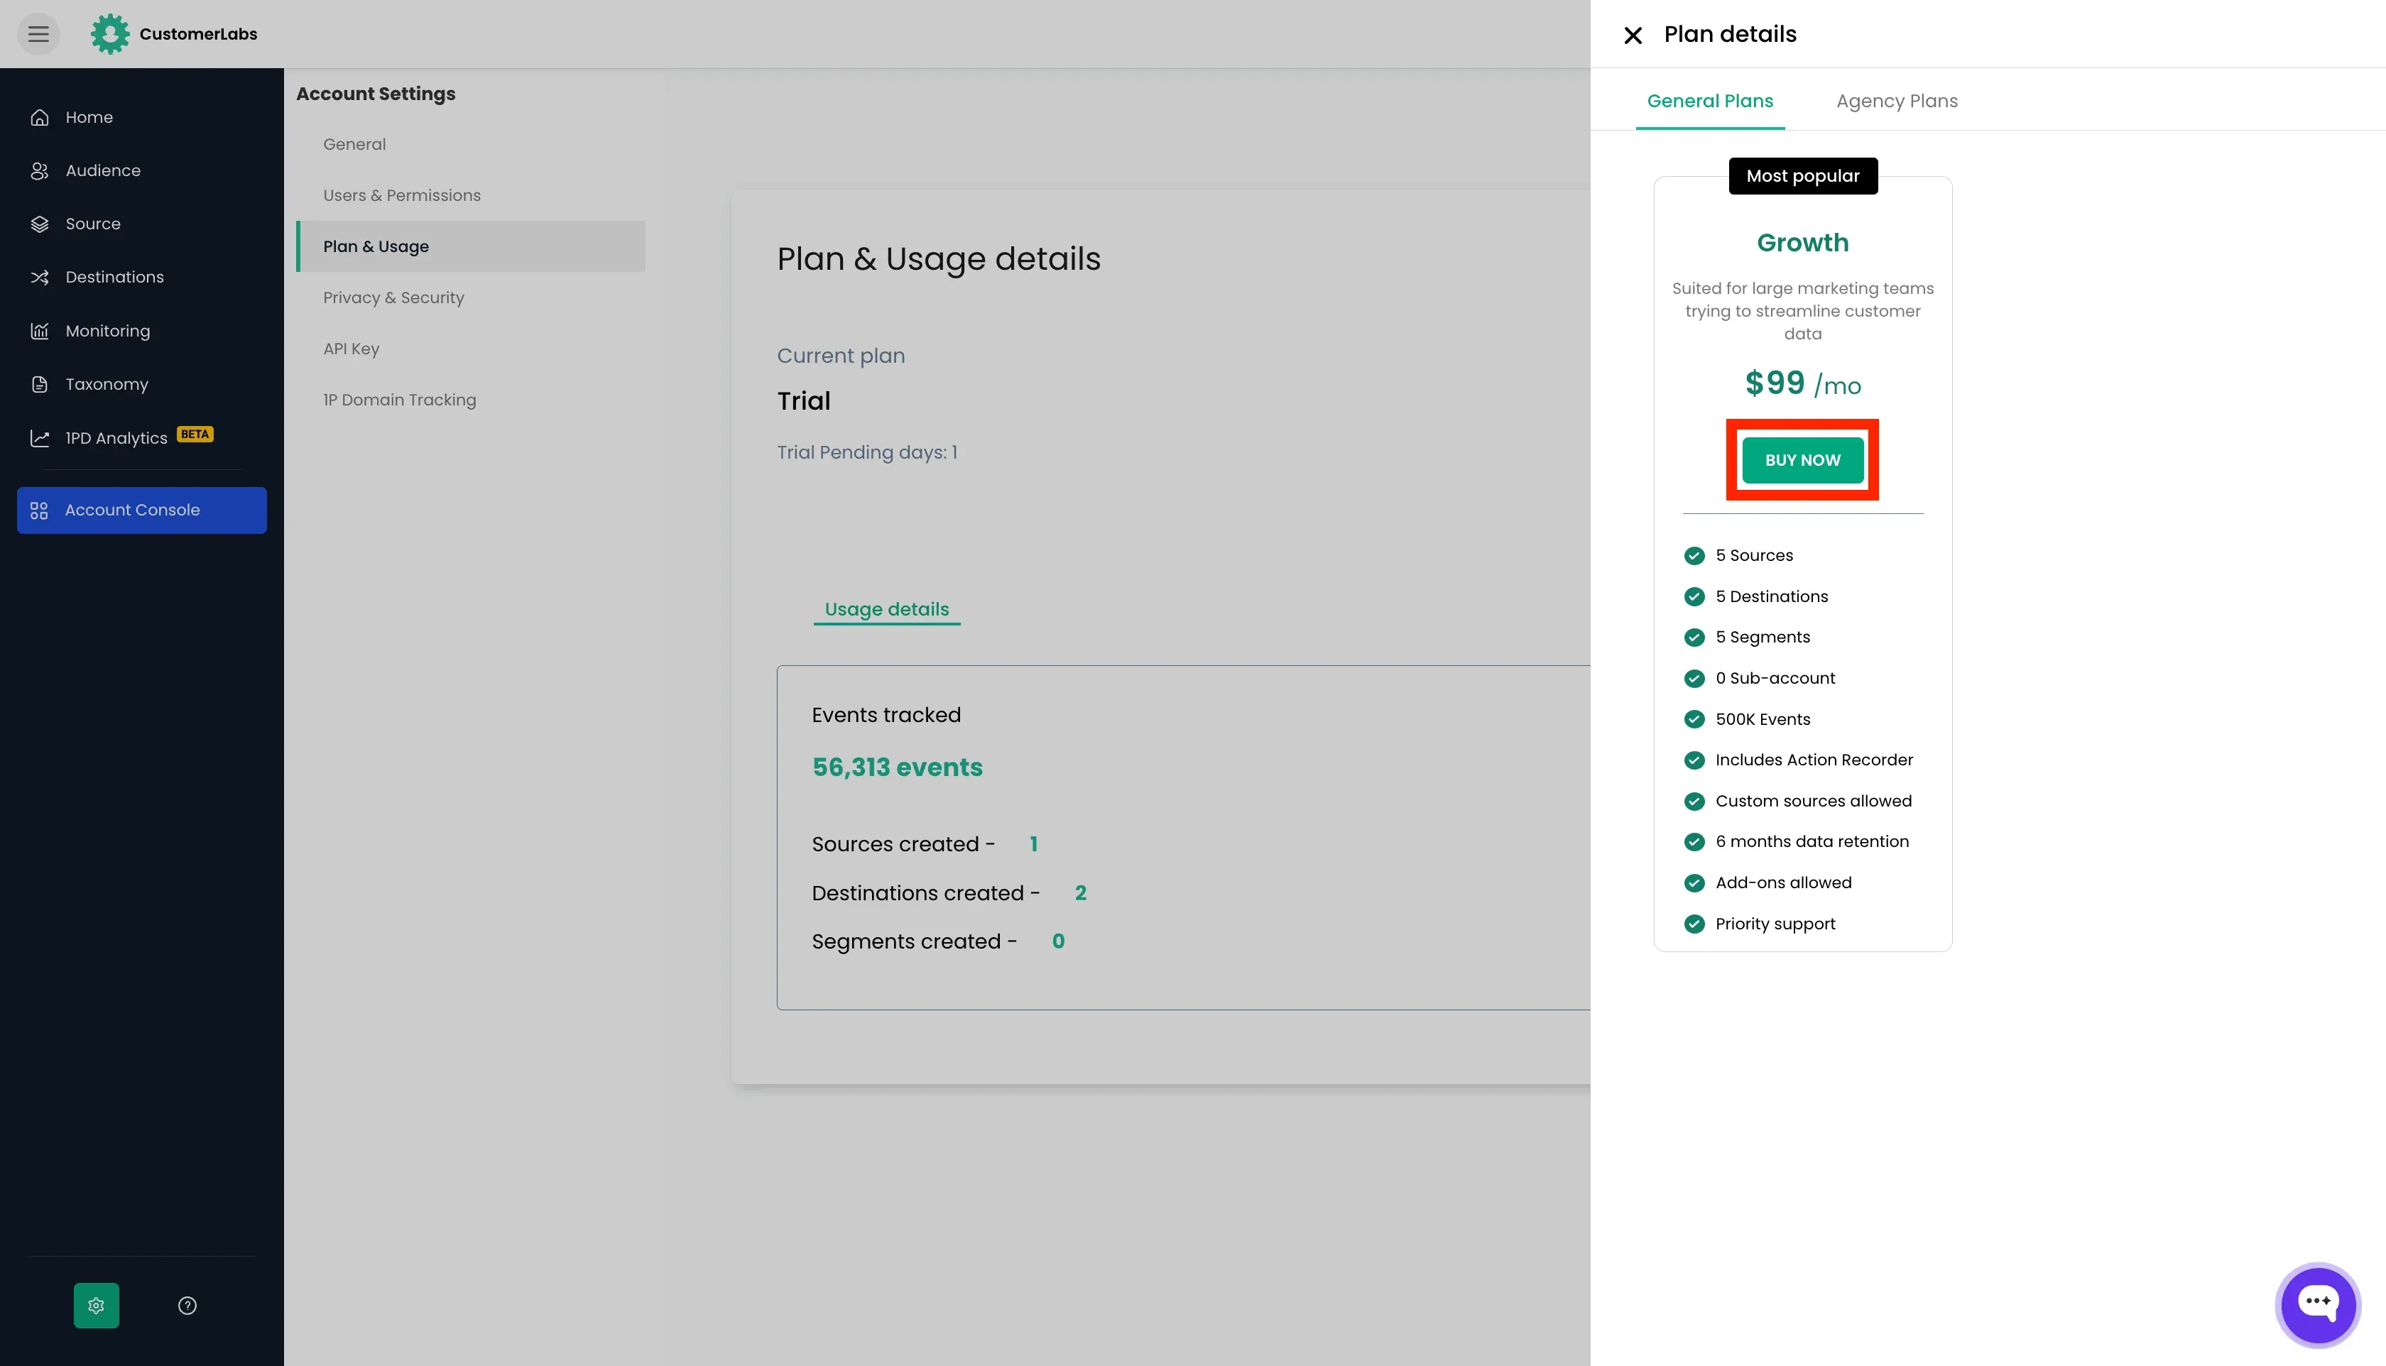Screen dimensions: 2386x1366
Task: Open Users & Permissions settings
Action: [471, 195]
